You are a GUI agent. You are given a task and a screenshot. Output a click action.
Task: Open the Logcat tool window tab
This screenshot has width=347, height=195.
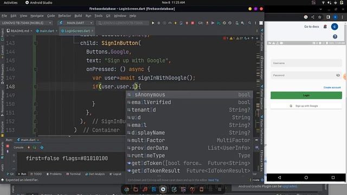pos(115,174)
